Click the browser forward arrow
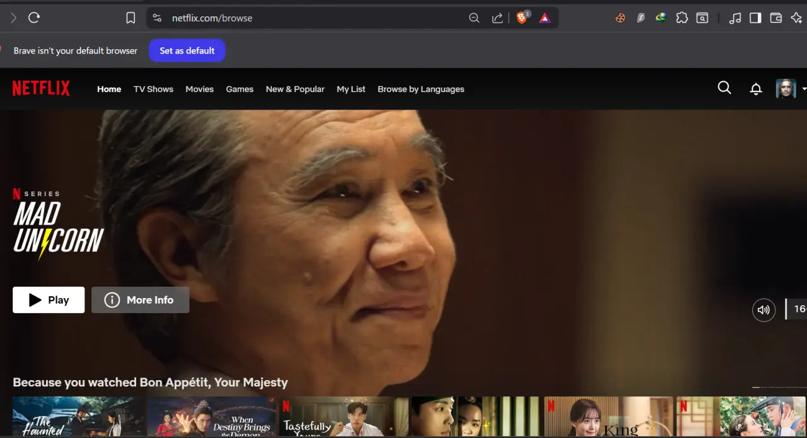This screenshot has height=438, width=807. pyautogui.click(x=13, y=18)
